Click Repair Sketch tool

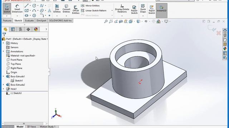(x=134, y=10)
